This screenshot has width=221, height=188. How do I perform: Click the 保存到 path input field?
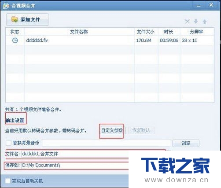[75, 166]
